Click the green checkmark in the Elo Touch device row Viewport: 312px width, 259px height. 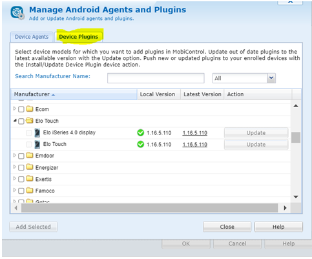click(x=141, y=144)
